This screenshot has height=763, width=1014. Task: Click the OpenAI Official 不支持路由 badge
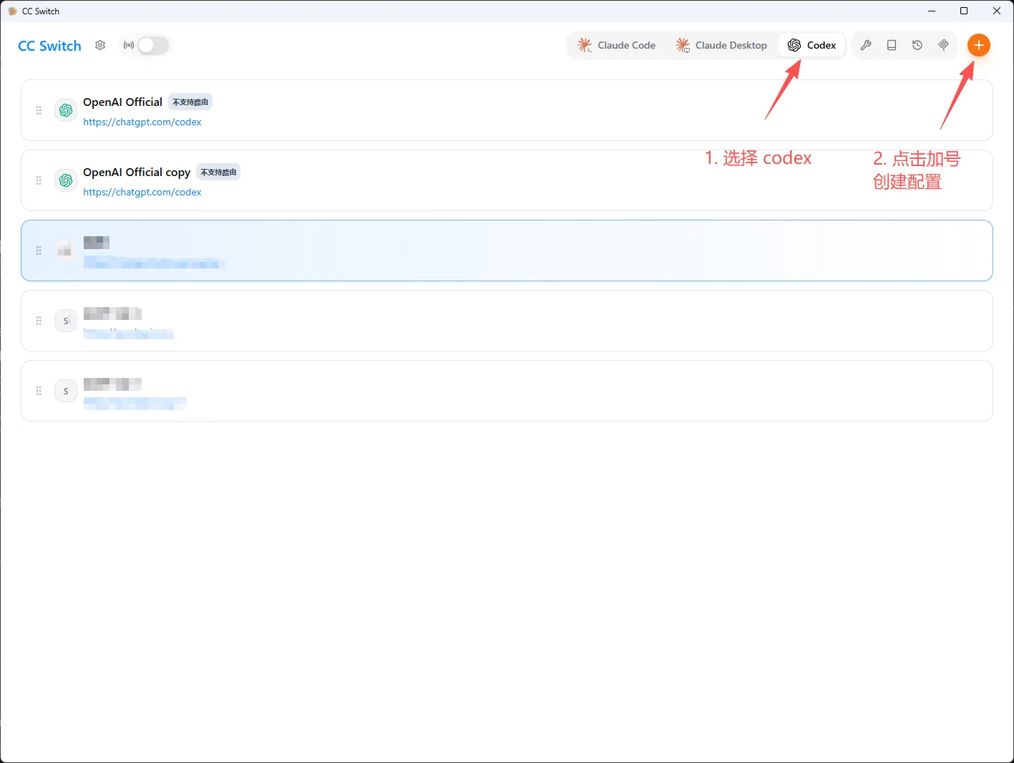click(190, 102)
